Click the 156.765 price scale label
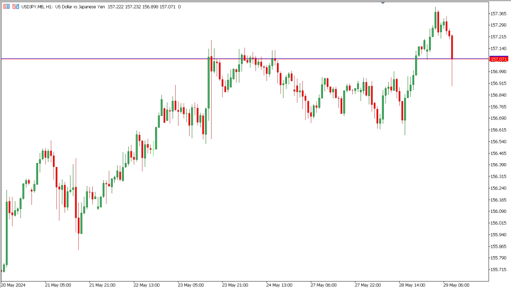The image size is (511, 288). tap(499, 107)
